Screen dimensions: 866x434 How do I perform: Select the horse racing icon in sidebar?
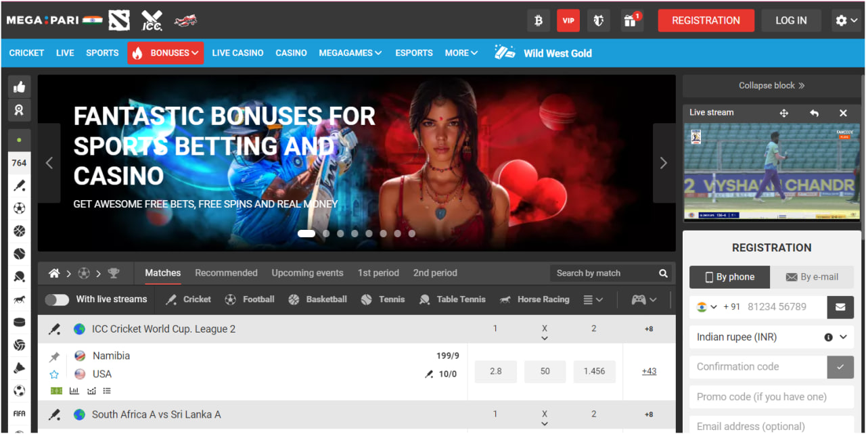tap(19, 299)
